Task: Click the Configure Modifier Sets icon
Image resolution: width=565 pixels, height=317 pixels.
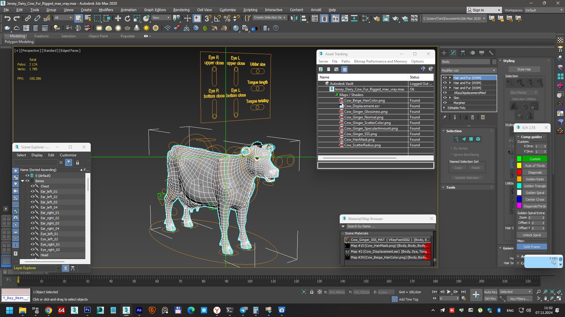Action: click(483, 117)
